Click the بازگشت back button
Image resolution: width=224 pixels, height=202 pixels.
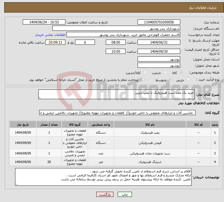coord(105,194)
